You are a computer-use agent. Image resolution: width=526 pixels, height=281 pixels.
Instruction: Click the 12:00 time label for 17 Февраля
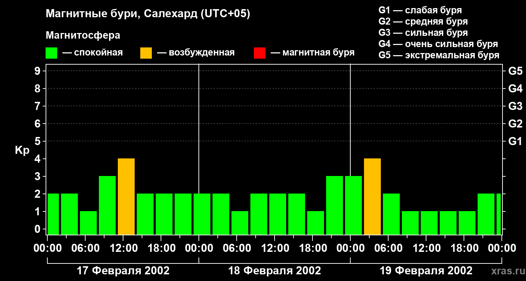click(123, 248)
